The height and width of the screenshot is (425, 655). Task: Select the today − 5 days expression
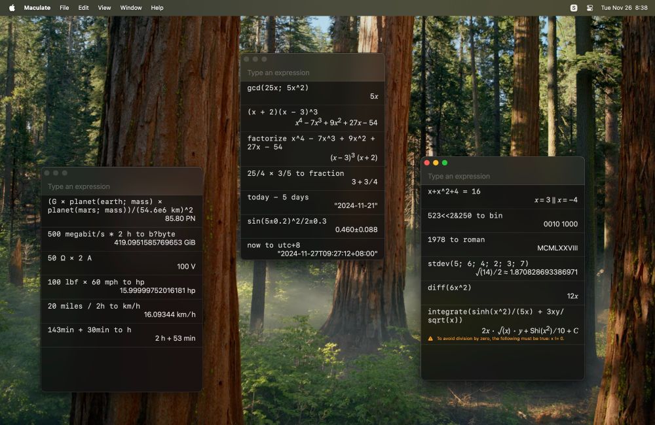click(x=278, y=197)
